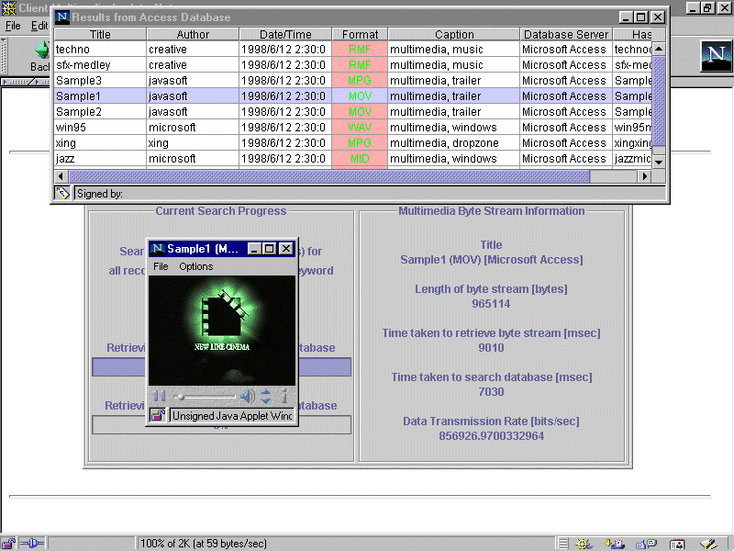This screenshot has height=551, width=734.
Task: Click 'microsoft' author in the win95 row
Action: click(193, 127)
